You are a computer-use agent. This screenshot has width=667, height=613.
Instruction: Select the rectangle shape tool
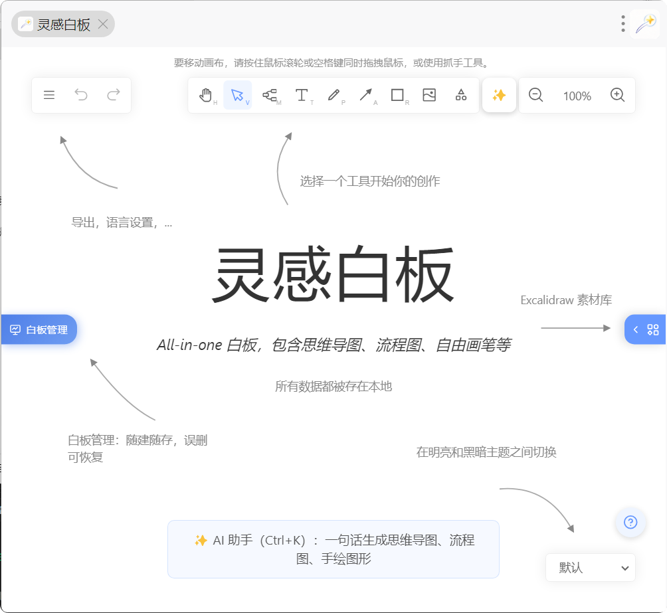coord(398,95)
